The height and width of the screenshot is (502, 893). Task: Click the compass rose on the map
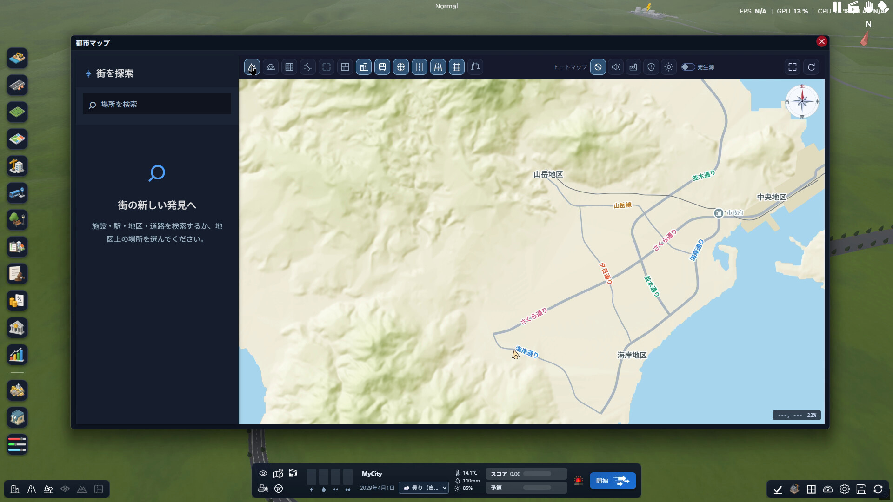coord(802,101)
